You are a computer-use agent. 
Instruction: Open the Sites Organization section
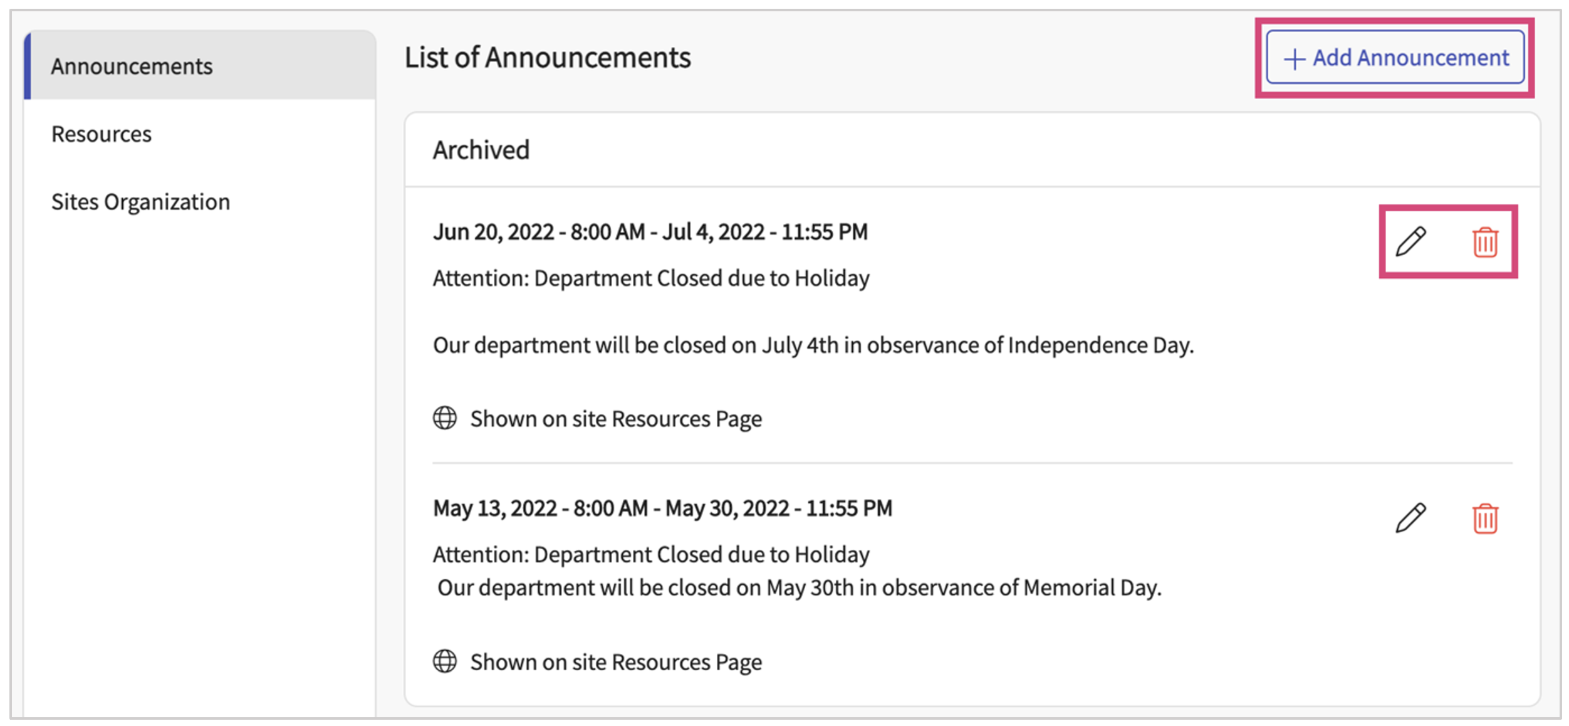coord(140,201)
